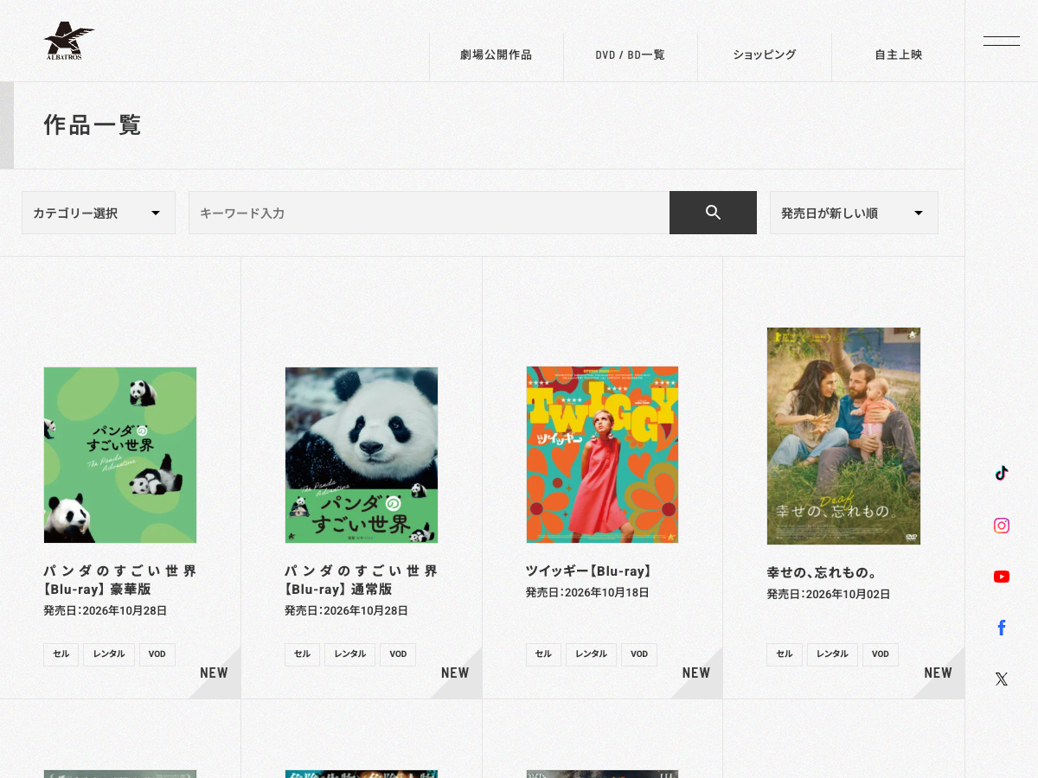
Task: Click レンタル tag on 豪華版 card
Action: click(109, 654)
